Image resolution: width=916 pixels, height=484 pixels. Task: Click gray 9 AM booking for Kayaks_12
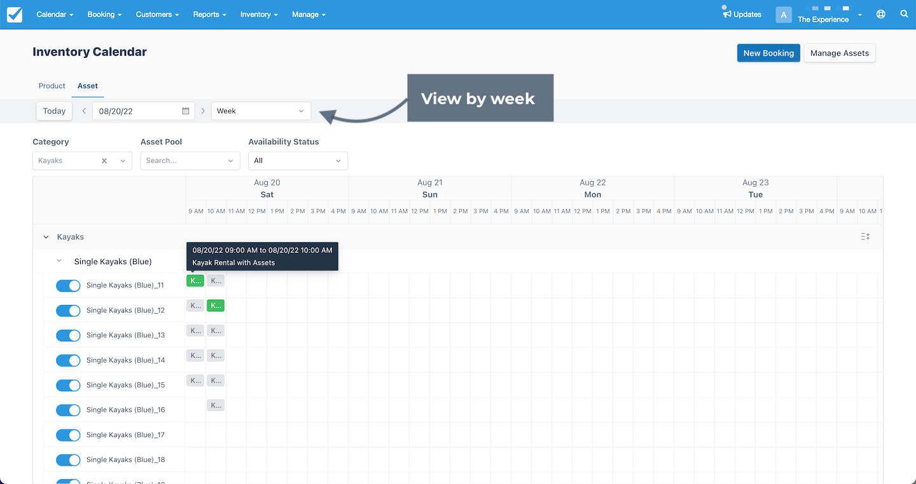pyautogui.click(x=195, y=306)
